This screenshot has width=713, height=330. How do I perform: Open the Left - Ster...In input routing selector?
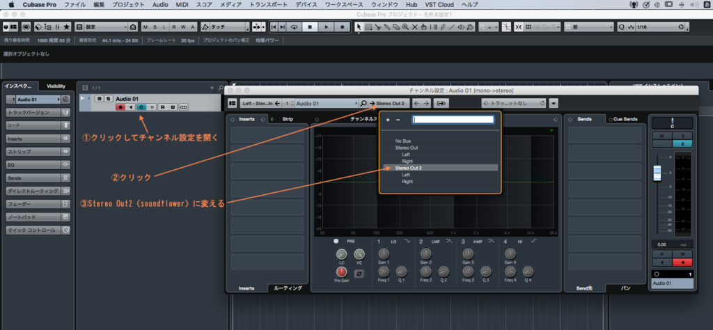pos(260,103)
